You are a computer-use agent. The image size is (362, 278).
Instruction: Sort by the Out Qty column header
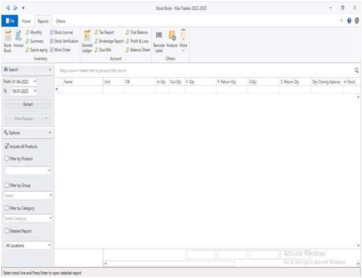pos(177,82)
